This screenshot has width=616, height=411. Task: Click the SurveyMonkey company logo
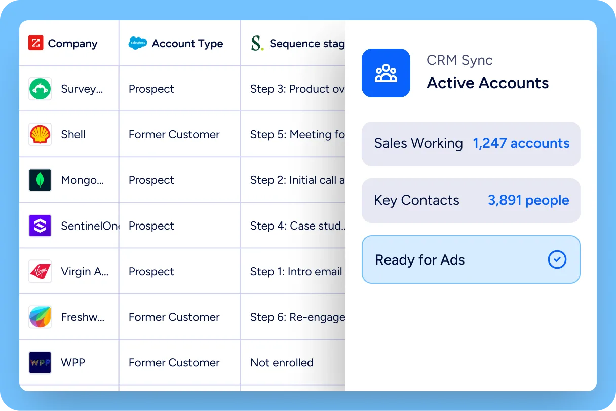[x=40, y=89]
